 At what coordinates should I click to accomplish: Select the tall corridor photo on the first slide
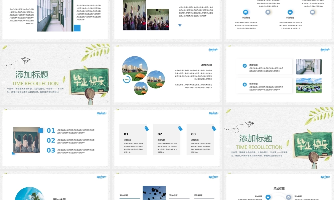tap(55, 16)
